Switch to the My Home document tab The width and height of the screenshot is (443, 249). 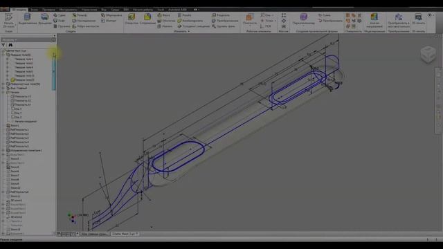[x=94, y=234]
